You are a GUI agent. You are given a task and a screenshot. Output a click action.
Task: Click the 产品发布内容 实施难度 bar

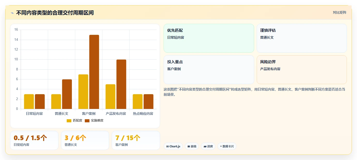121,84
